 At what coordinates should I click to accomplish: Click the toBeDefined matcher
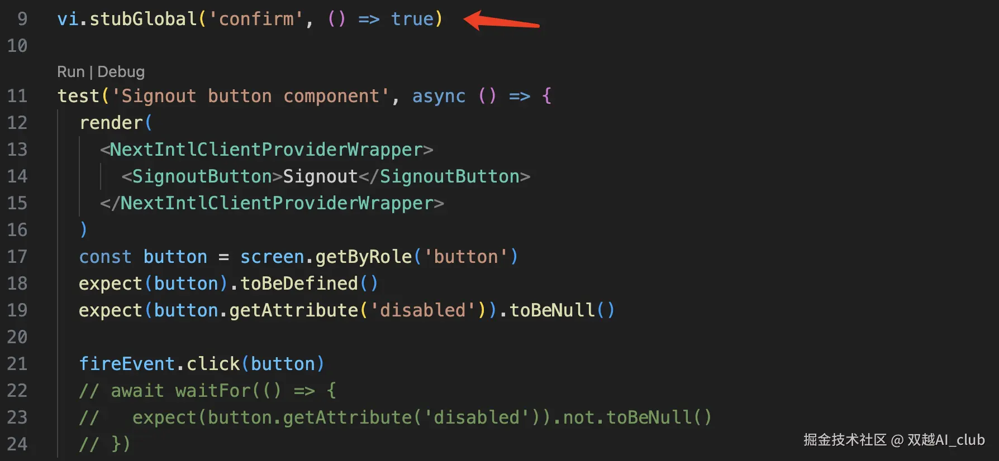click(x=299, y=284)
